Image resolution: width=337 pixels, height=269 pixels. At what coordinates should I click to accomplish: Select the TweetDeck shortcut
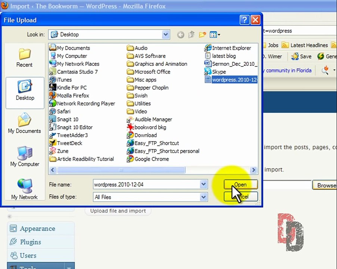[66, 143]
